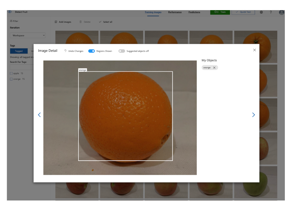The height and width of the screenshot is (206, 291).
Task: Check the orange tag filter checkbox
Action: click(11, 79)
